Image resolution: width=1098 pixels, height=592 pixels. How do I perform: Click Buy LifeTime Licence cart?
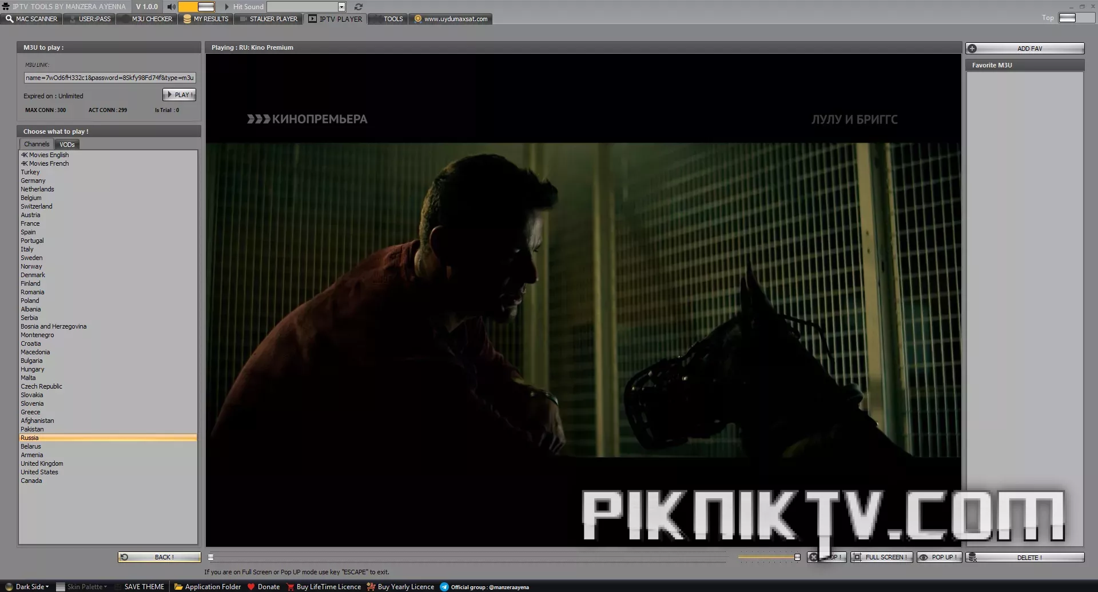[x=324, y=587]
